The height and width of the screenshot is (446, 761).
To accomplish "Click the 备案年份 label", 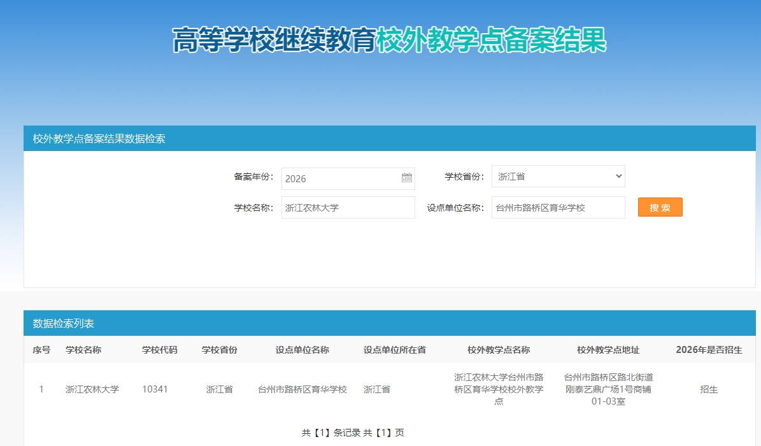I will [253, 176].
